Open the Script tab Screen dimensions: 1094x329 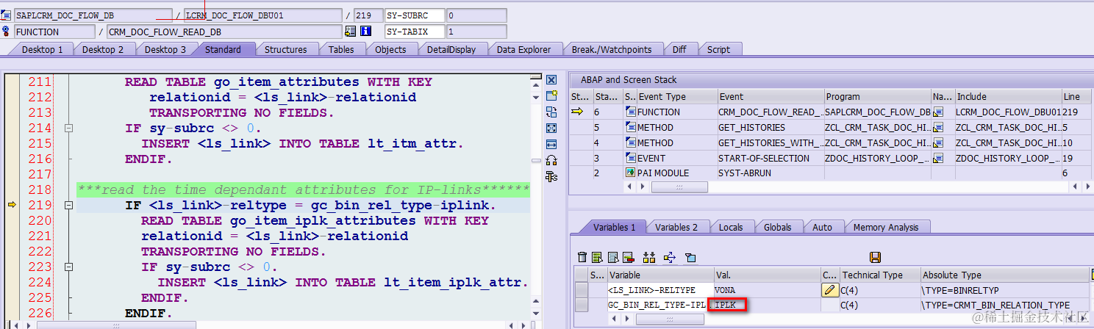coord(718,49)
